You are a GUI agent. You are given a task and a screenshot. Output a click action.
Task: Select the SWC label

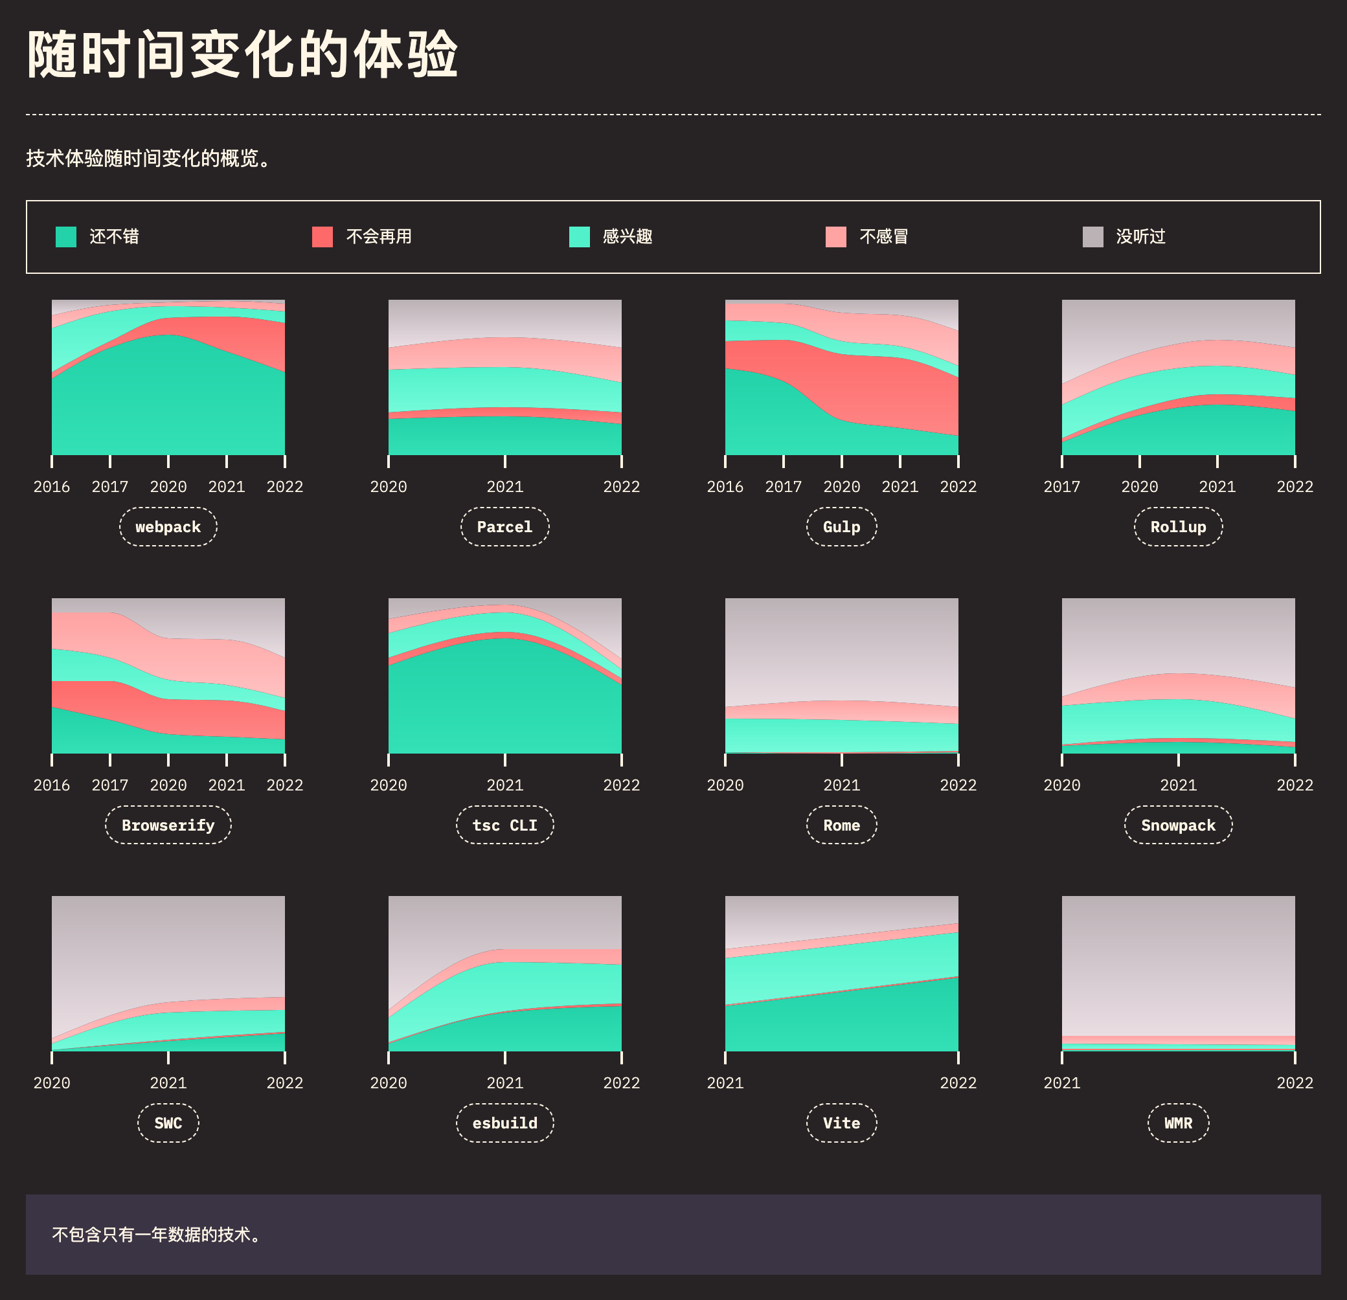(168, 1123)
